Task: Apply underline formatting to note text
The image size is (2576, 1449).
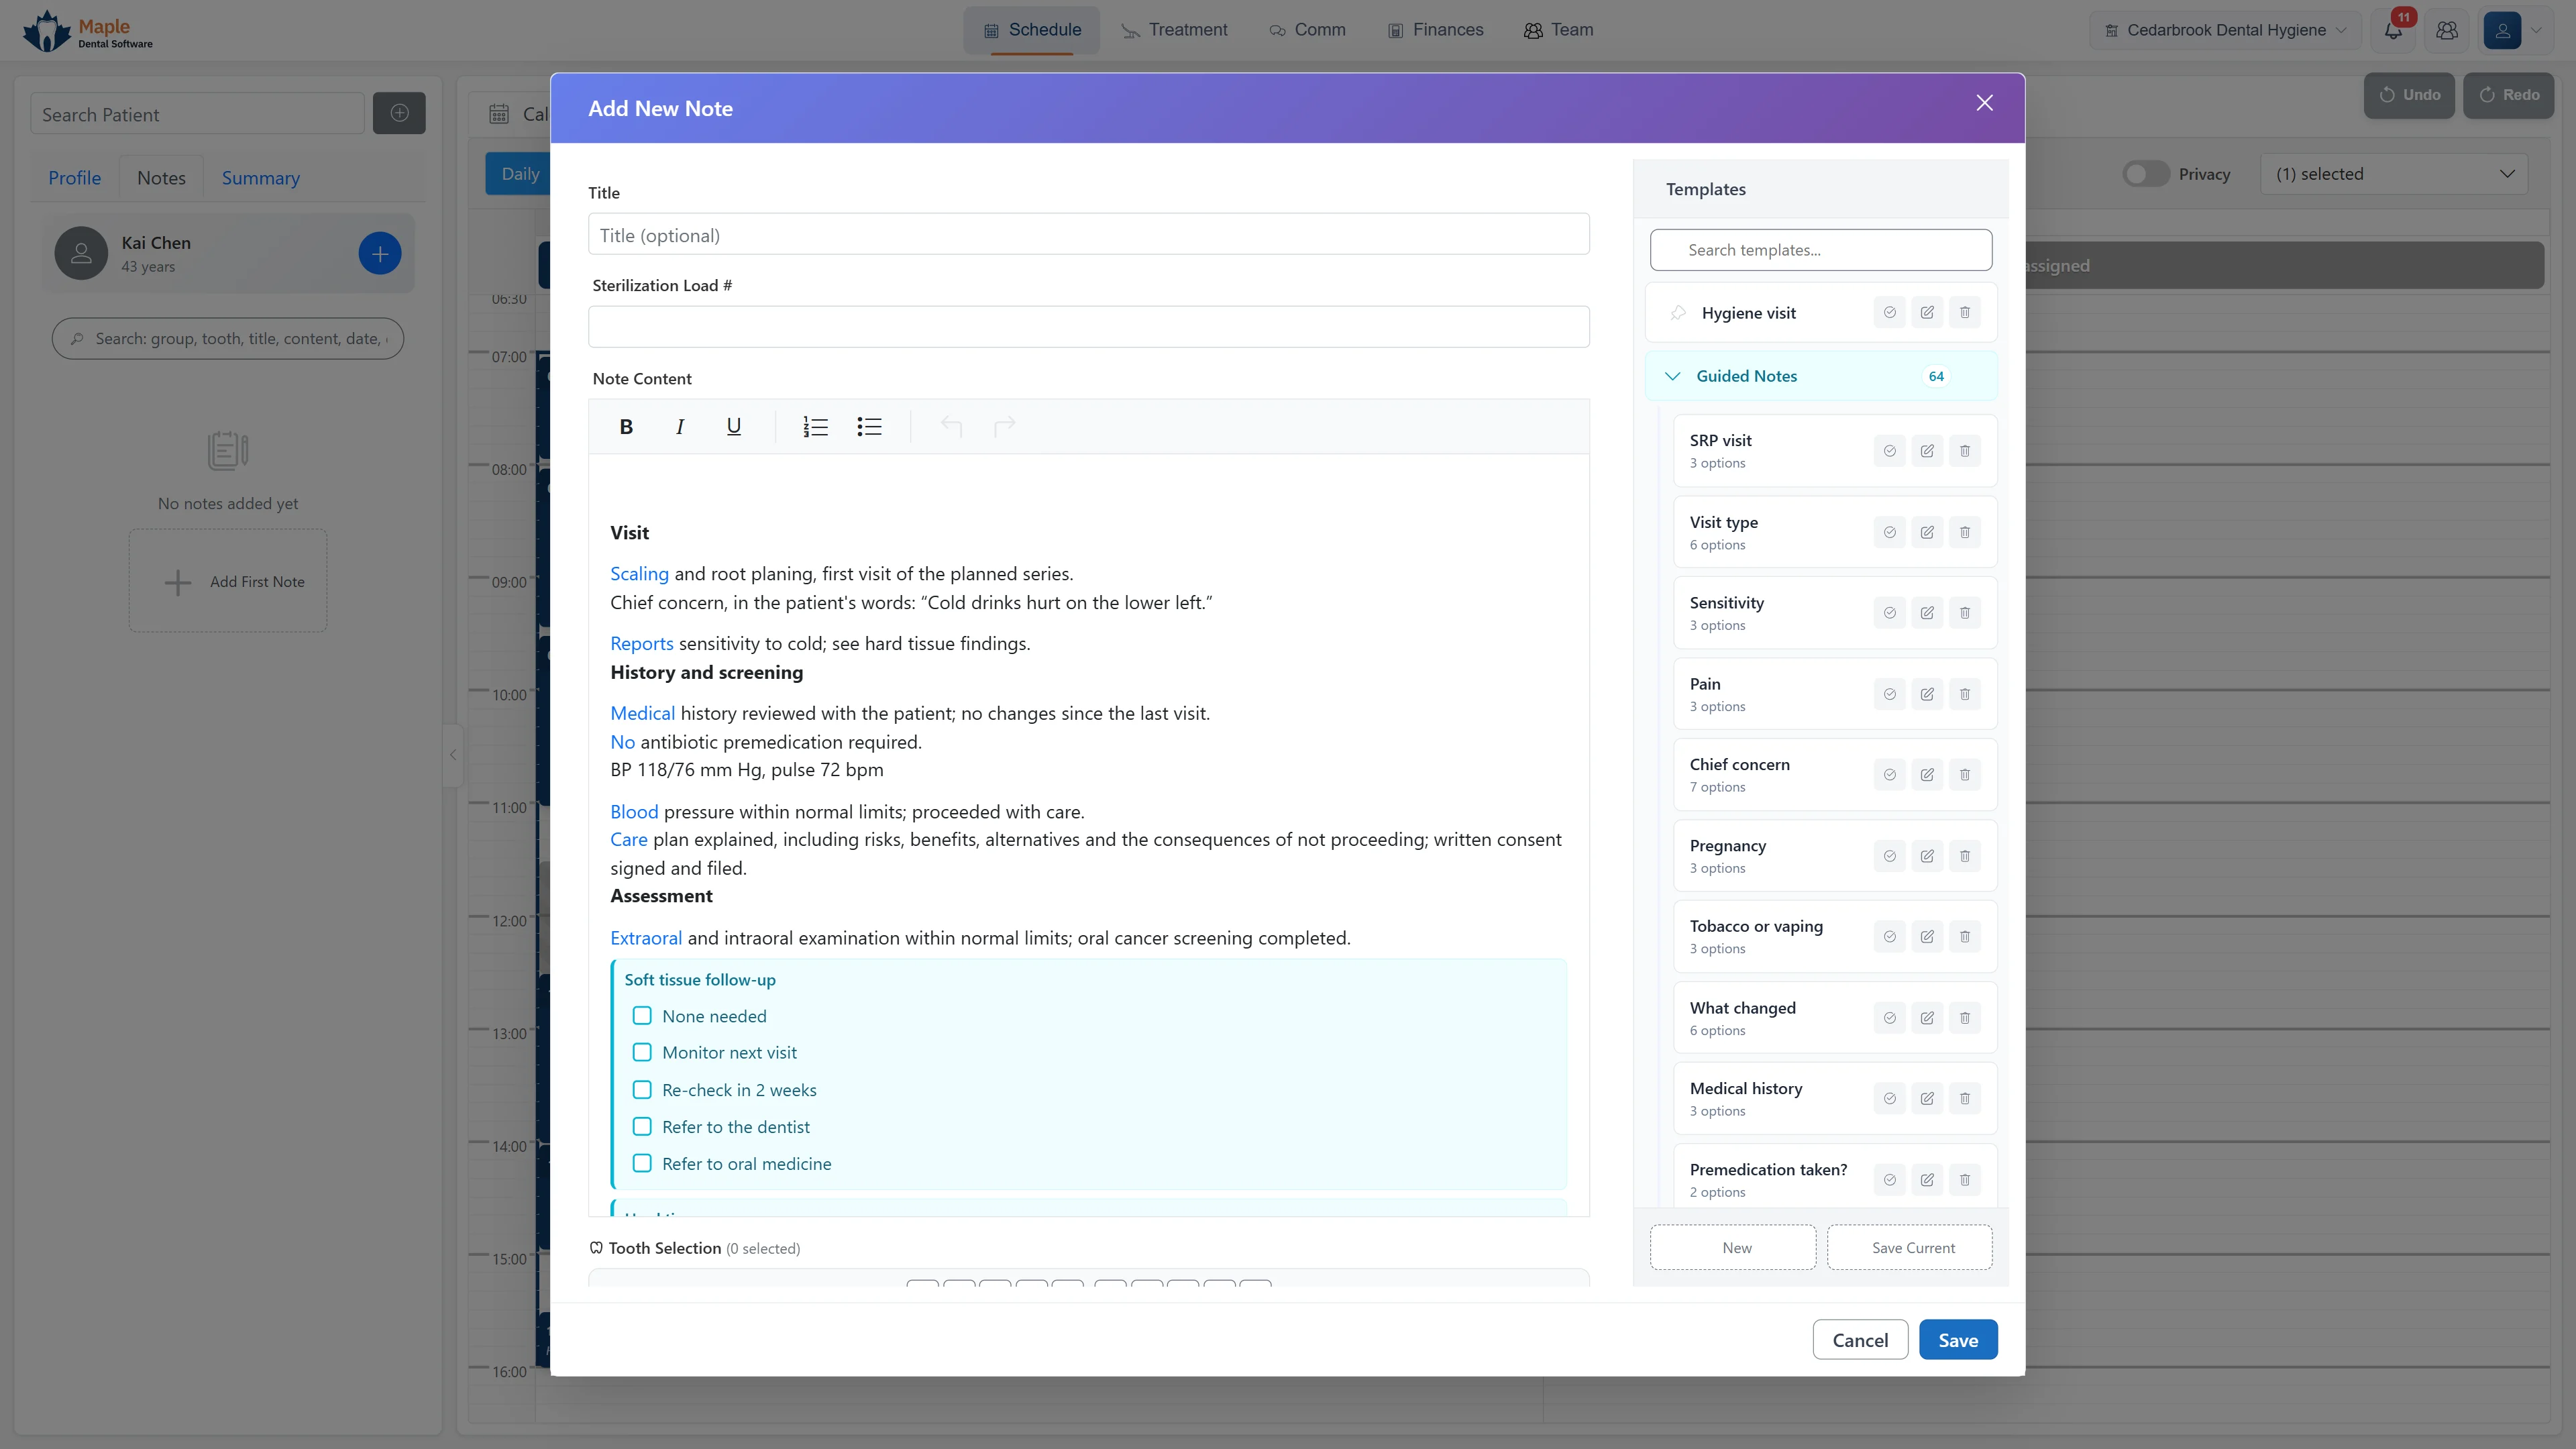Action: (733, 427)
